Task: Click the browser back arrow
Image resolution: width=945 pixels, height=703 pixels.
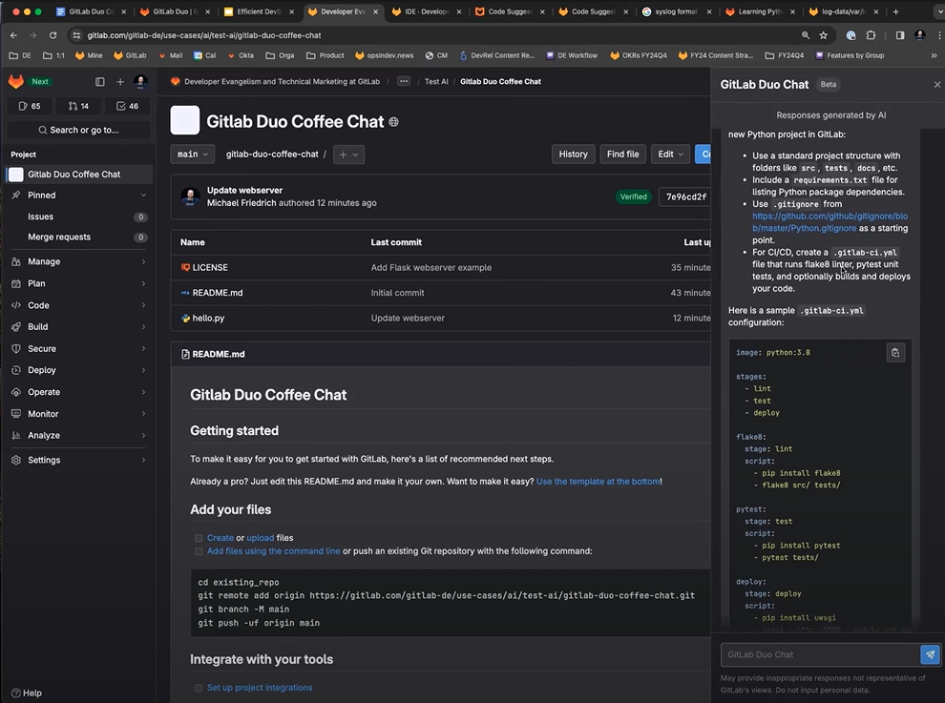Action: [x=14, y=35]
